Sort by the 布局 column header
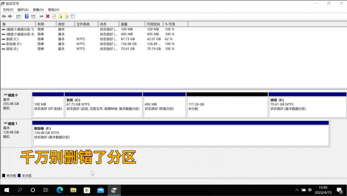The width and height of the screenshot is (347, 196). 46,24
